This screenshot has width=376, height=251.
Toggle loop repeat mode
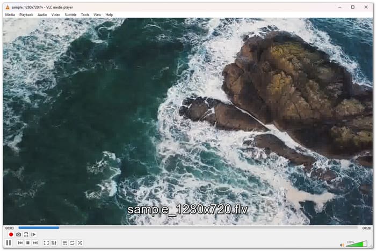point(72,243)
